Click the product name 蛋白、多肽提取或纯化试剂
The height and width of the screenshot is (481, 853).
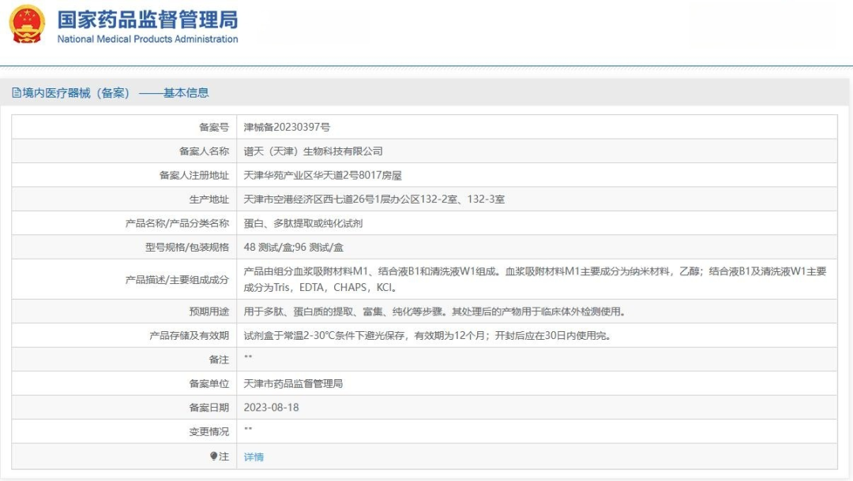point(303,223)
